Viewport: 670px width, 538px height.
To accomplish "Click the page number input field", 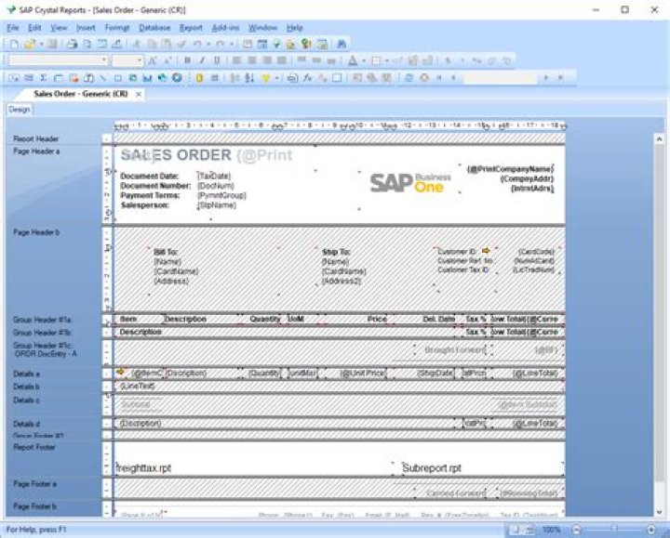I will pyautogui.click(x=499, y=78).
